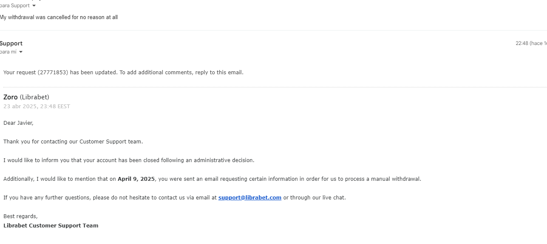
Task: Open details dropdown arrow next to "para mí"
Action: point(21,52)
